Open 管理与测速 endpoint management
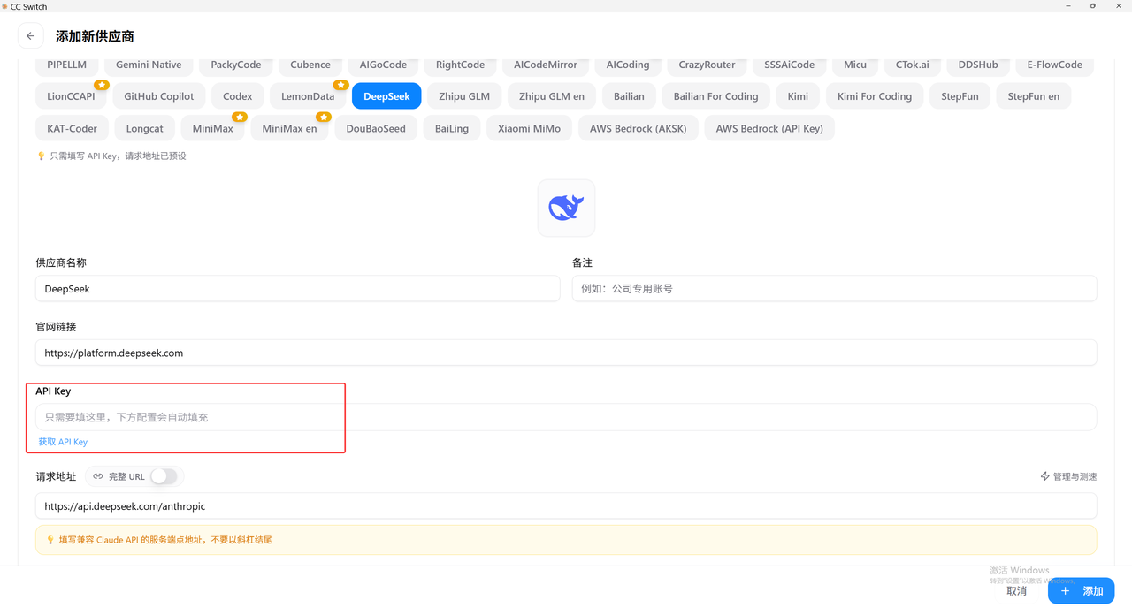 point(1068,476)
